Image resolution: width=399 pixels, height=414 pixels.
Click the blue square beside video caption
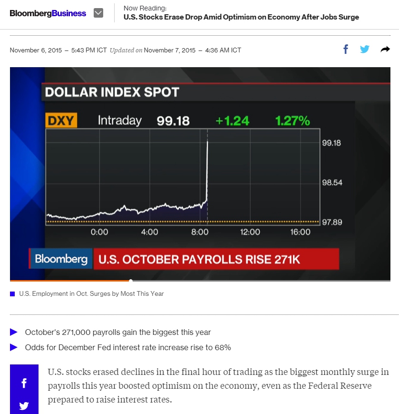12,294
